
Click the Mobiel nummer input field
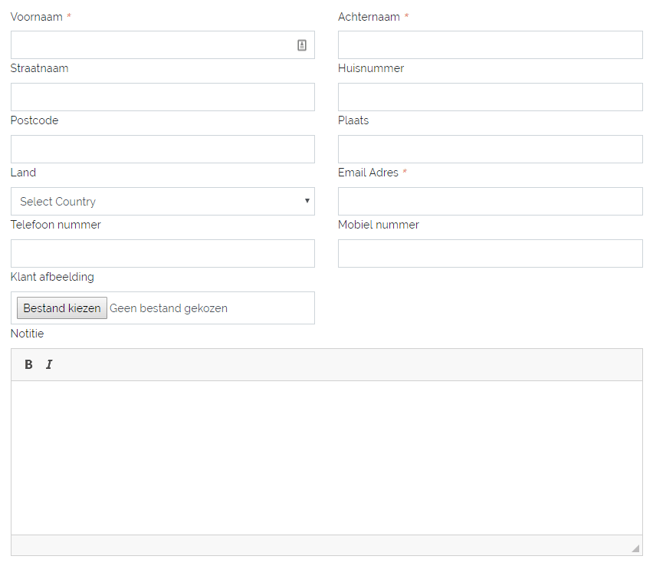[491, 253]
